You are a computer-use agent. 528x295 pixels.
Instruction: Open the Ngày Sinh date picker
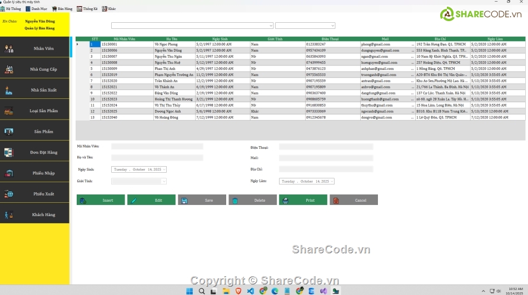(x=164, y=169)
